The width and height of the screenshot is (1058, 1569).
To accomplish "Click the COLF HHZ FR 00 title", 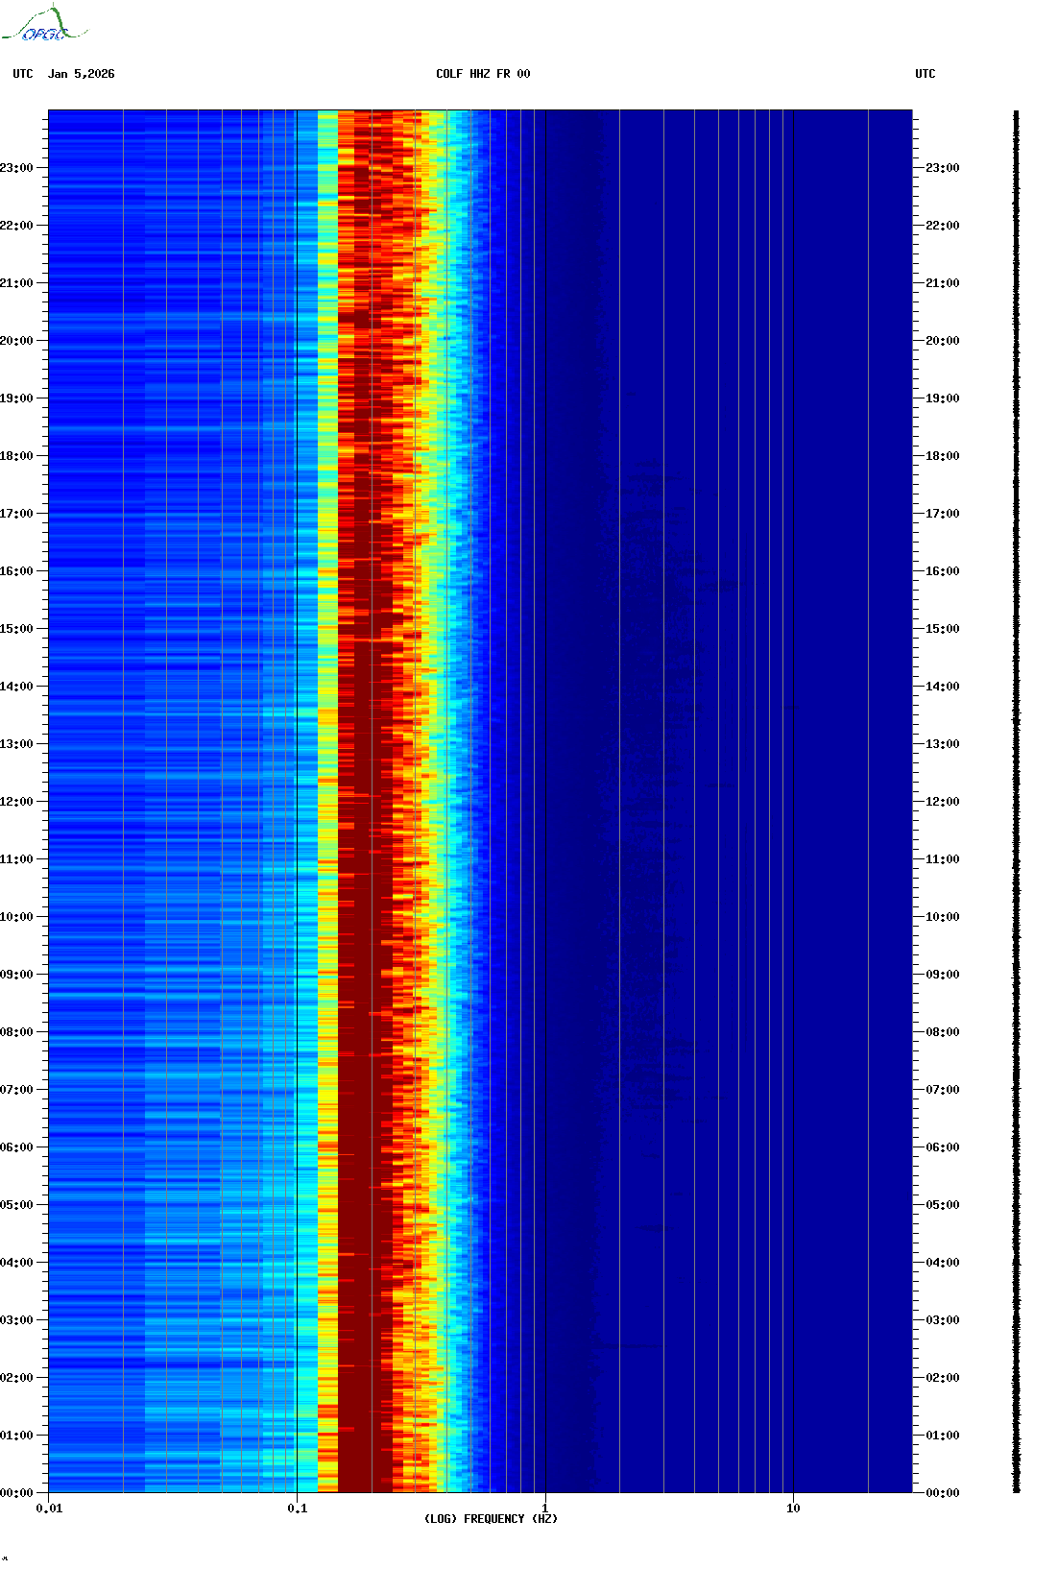I will pos(482,74).
